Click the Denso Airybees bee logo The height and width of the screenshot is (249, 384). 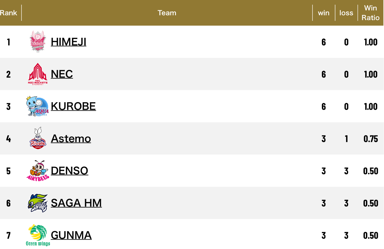(x=38, y=171)
